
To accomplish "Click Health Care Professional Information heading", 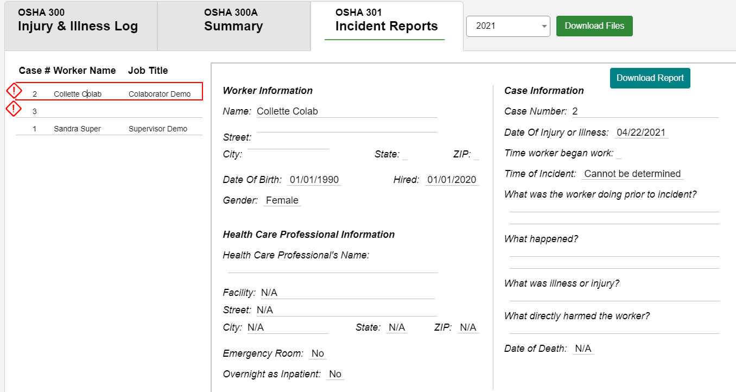I will [309, 235].
